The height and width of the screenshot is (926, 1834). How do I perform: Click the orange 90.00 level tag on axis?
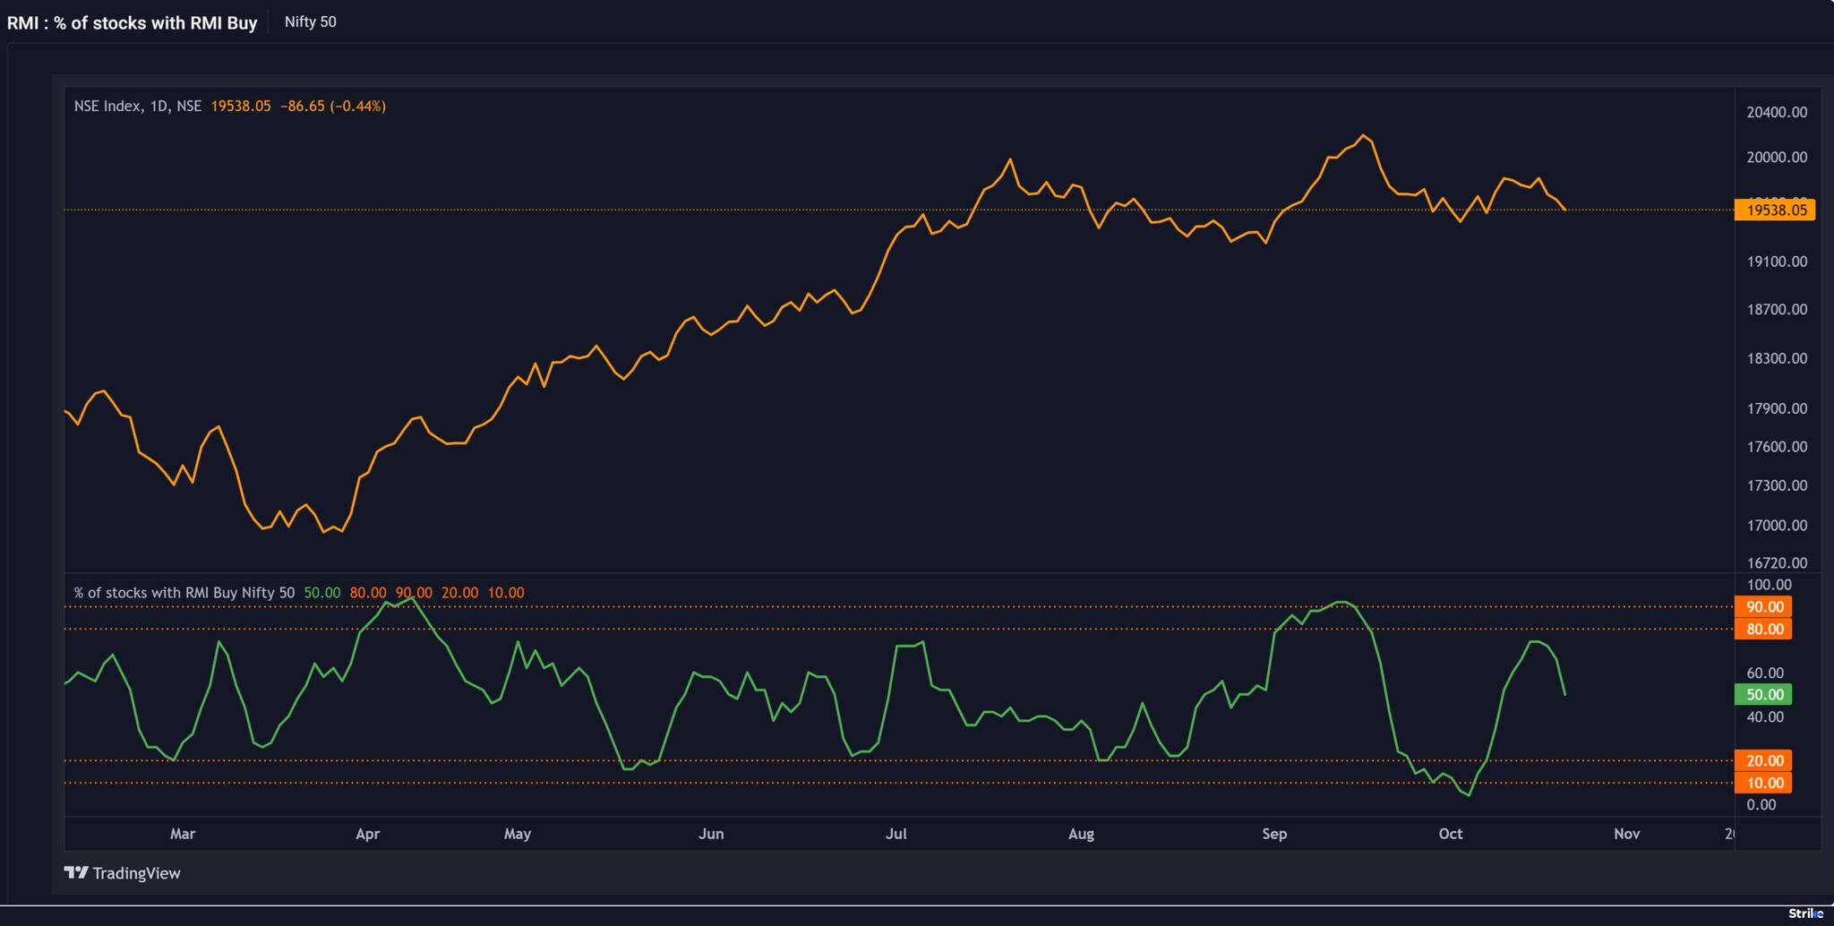[1764, 607]
